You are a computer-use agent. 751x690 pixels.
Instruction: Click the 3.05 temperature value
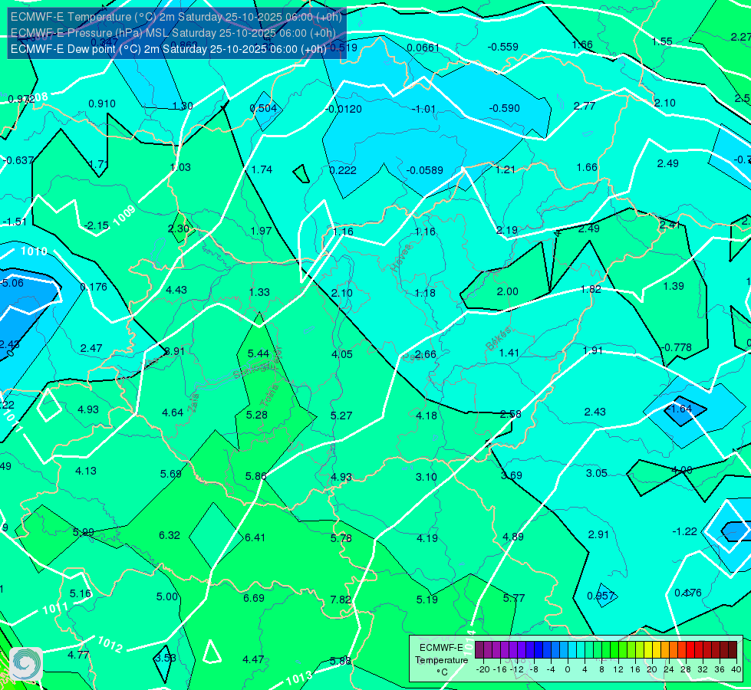597,474
